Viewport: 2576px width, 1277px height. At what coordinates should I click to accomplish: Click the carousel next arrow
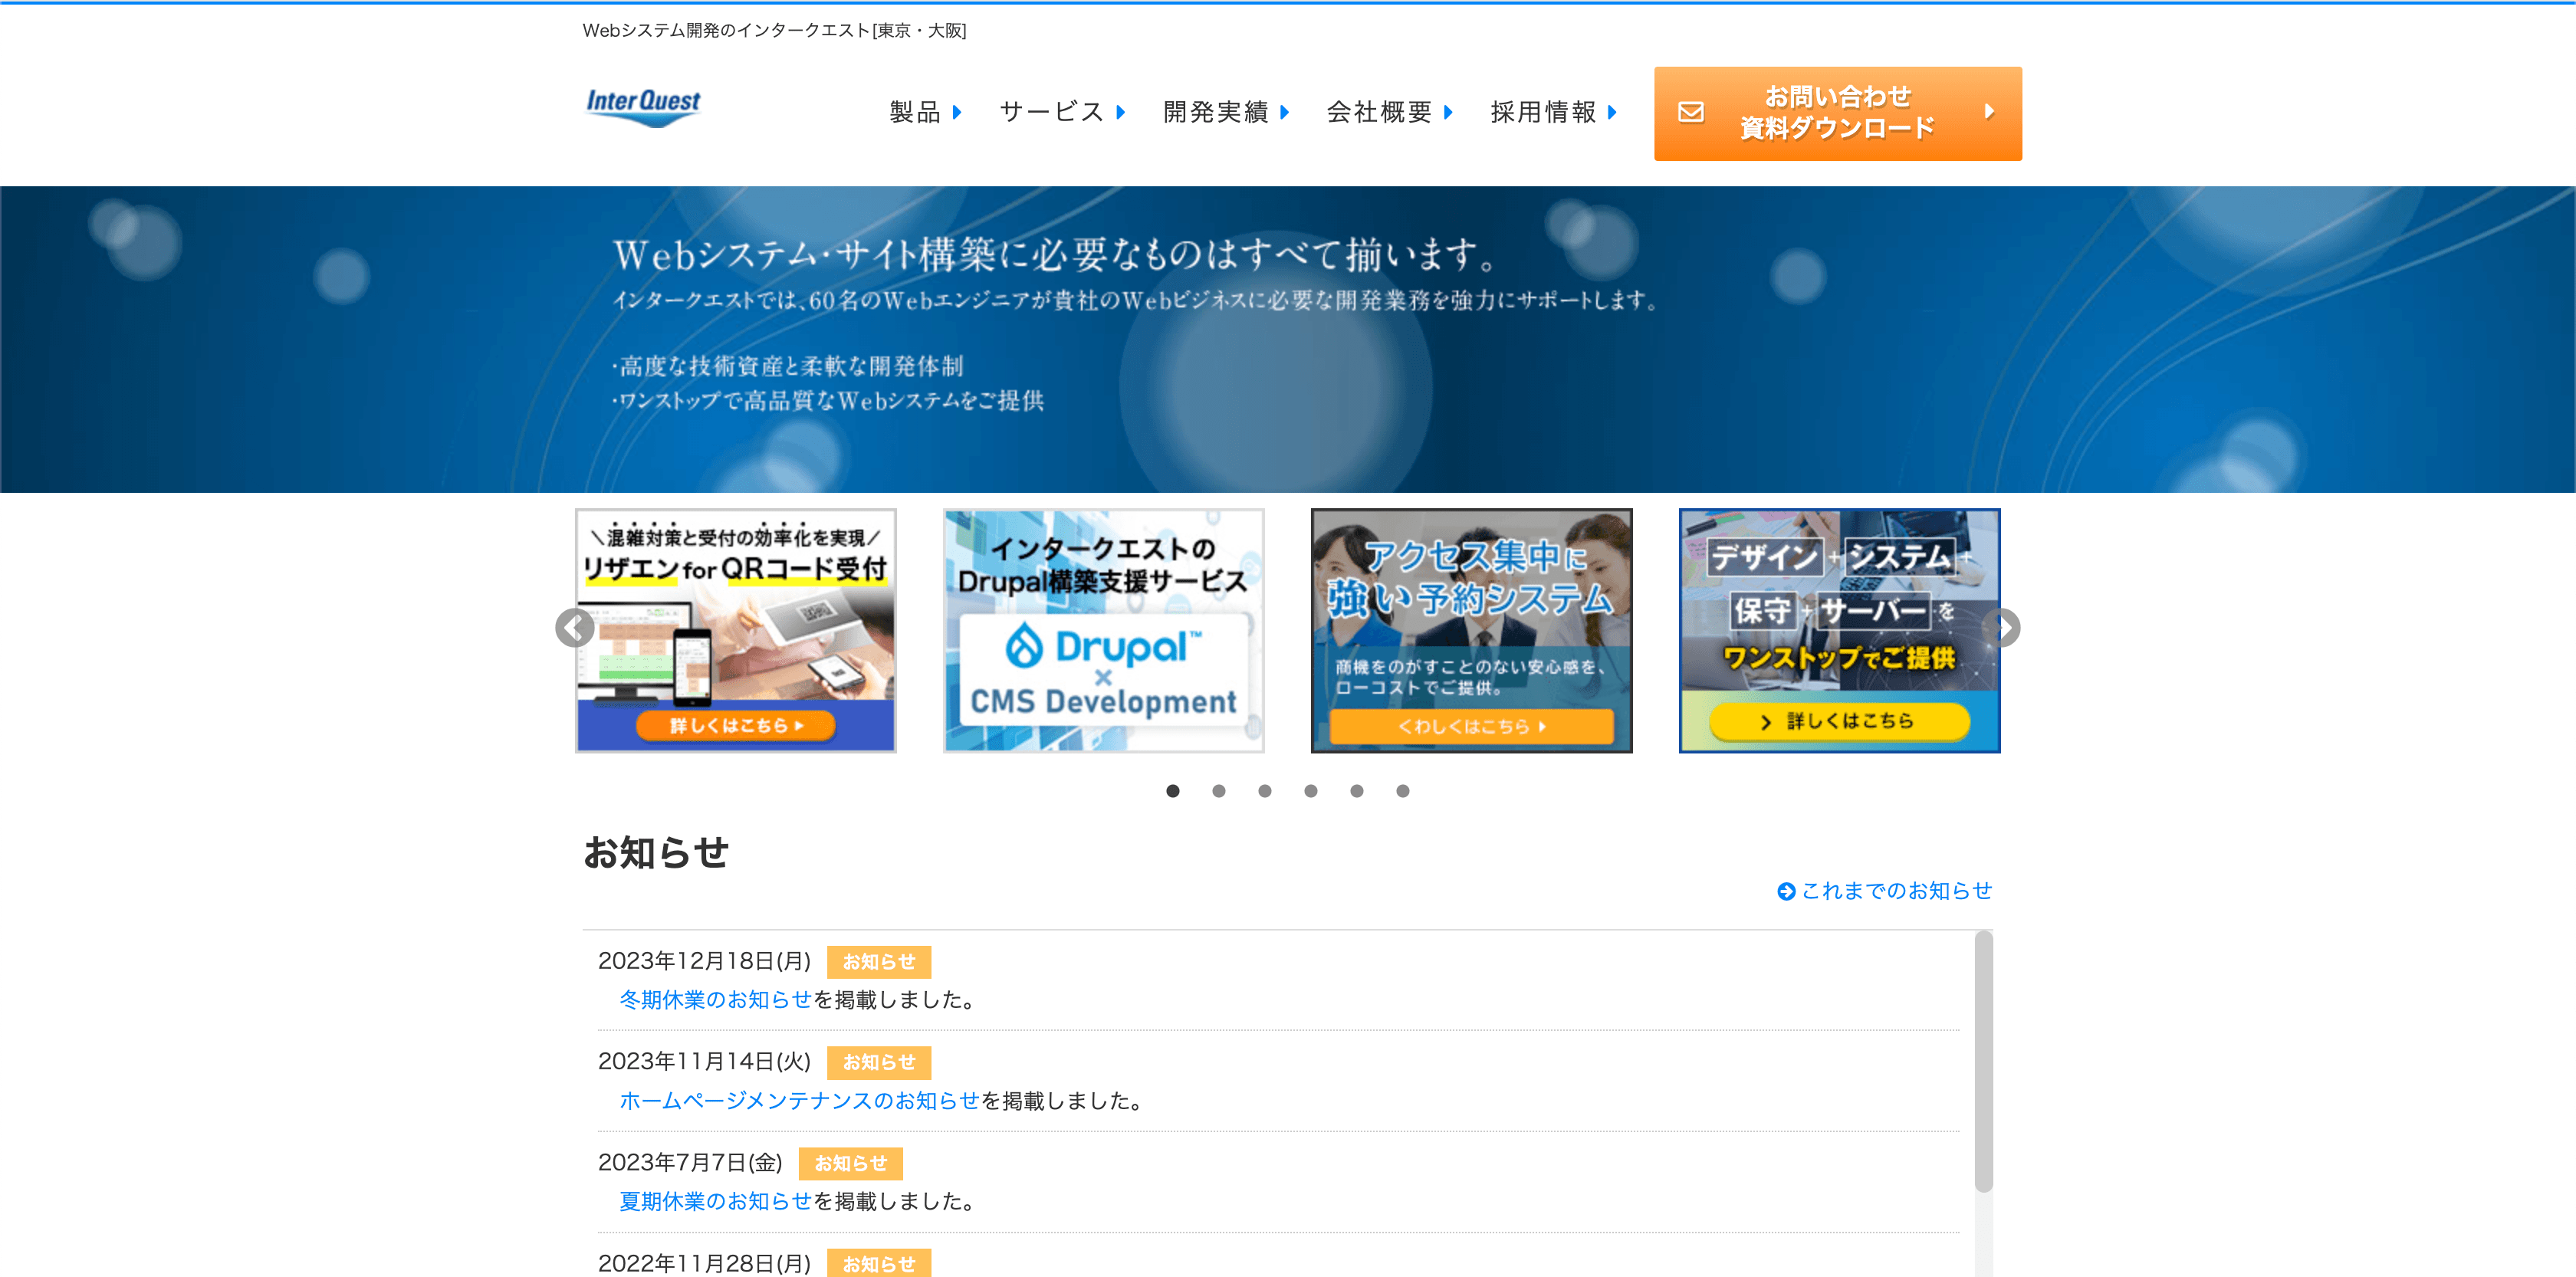tap(2001, 628)
